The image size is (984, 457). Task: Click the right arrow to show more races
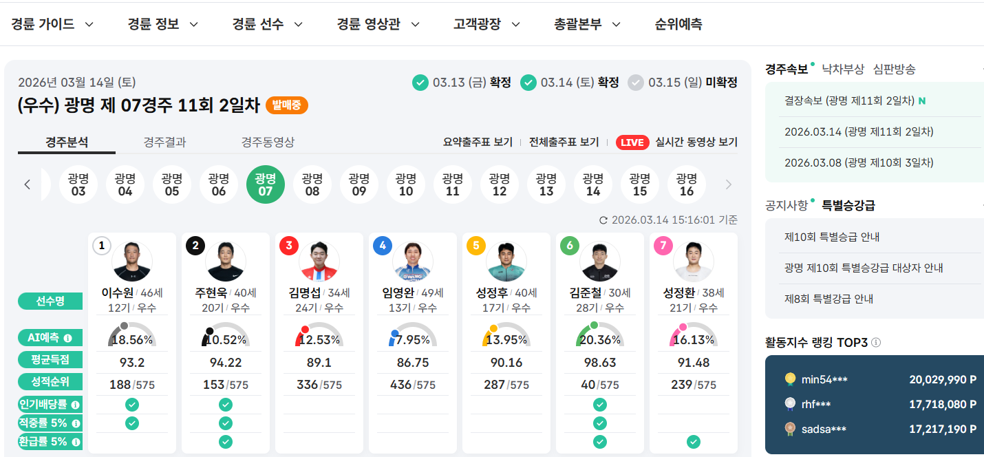pos(729,184)
